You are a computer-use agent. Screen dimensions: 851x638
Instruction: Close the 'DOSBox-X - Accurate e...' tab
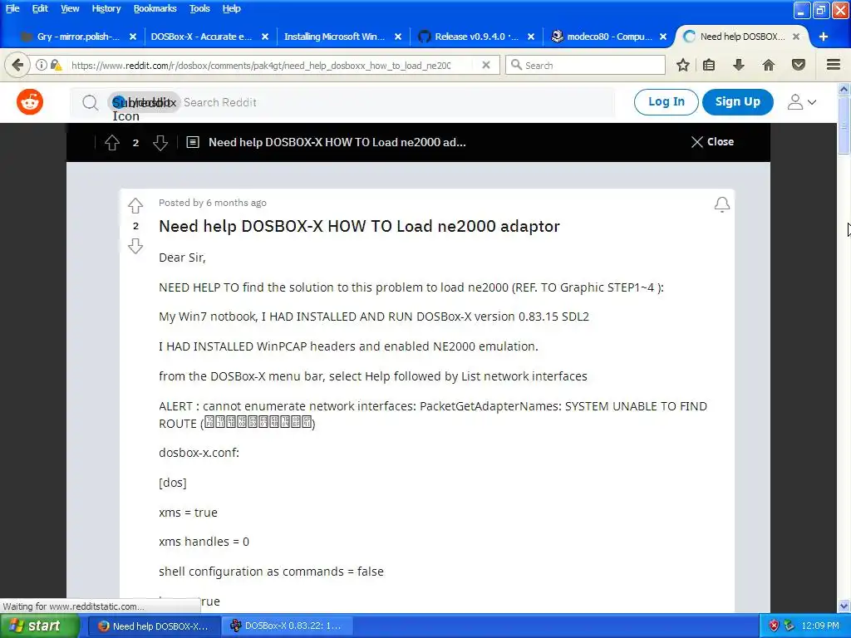tap(265, 37)
